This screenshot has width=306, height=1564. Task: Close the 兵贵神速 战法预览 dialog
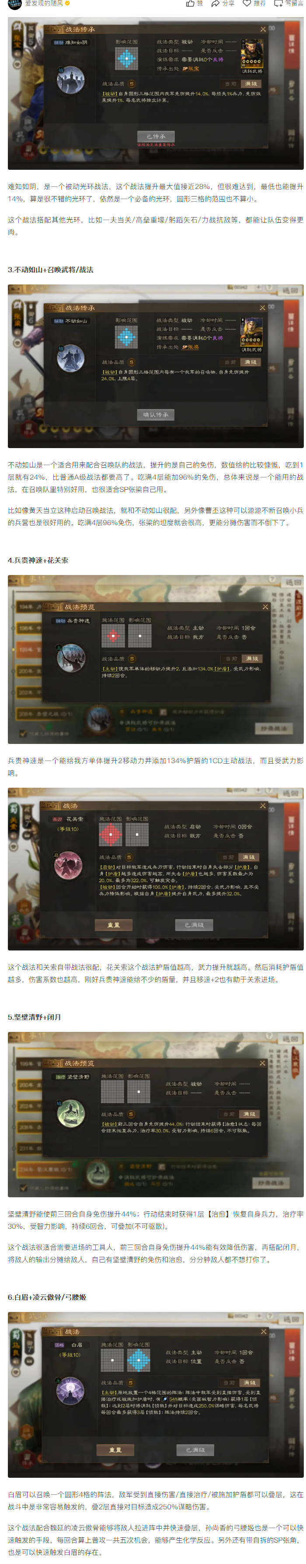[265, 607]
